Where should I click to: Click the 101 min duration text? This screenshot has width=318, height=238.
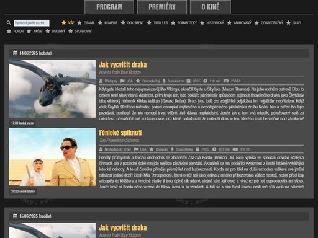coord(224,149)
